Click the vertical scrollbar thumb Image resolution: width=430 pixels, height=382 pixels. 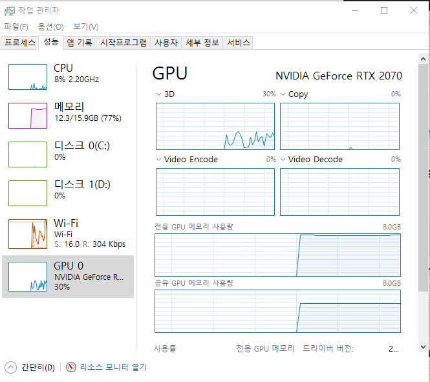point(423,178)
